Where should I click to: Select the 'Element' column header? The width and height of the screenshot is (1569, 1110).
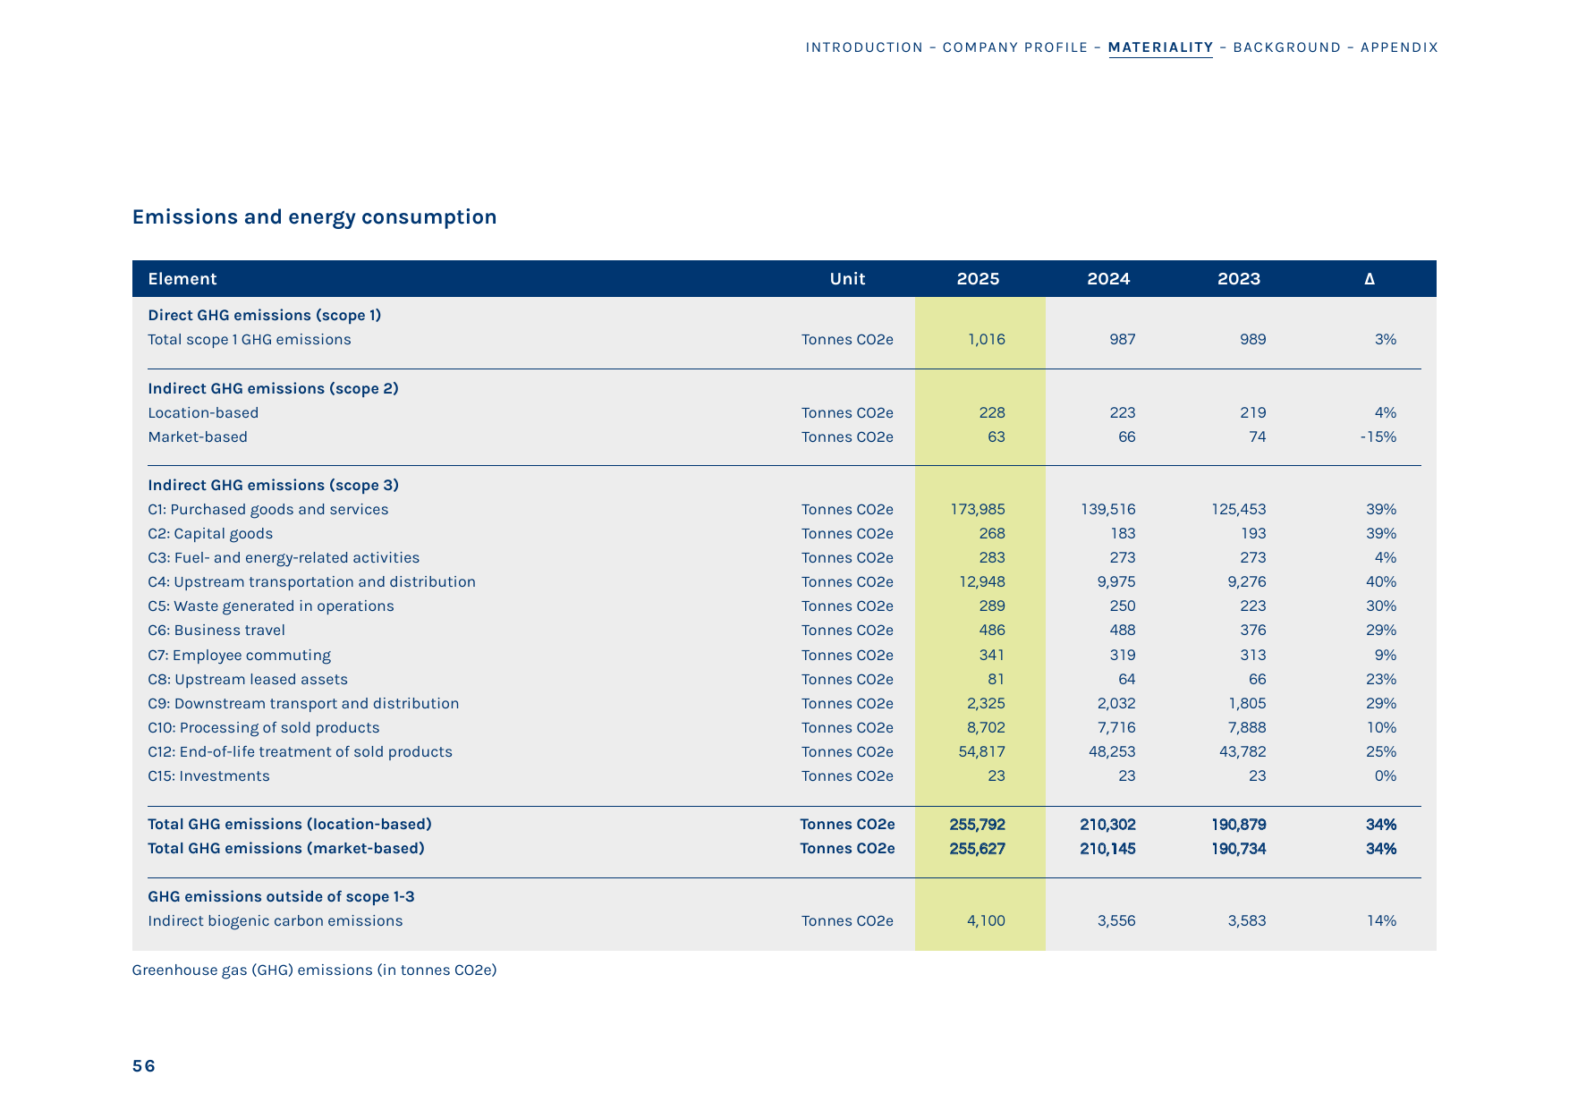(182, 279)
